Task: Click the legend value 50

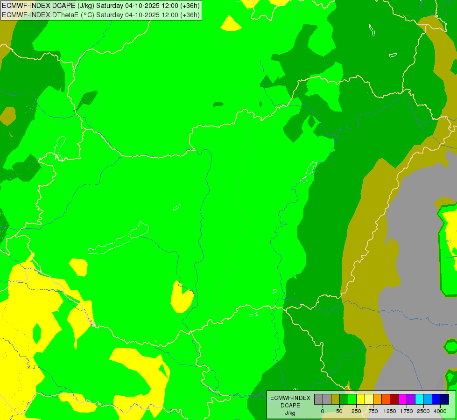Action: [339, 411]
